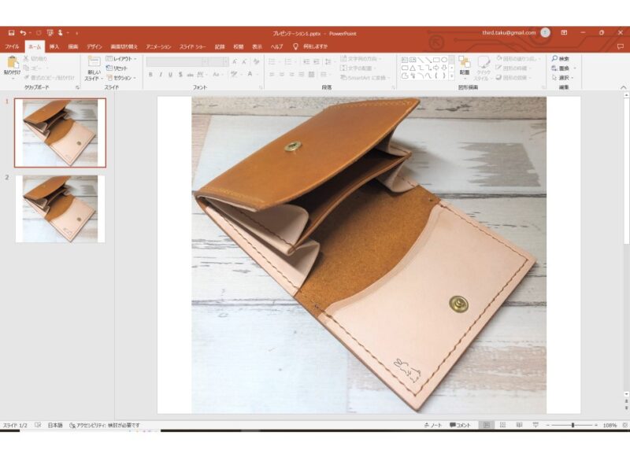Undo the last action
Image resolution: width=630 pixels, height=472 pixels.
tap(24, 33)
